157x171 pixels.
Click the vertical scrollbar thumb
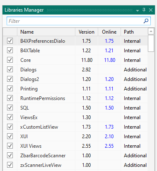[x=151, y=43]
